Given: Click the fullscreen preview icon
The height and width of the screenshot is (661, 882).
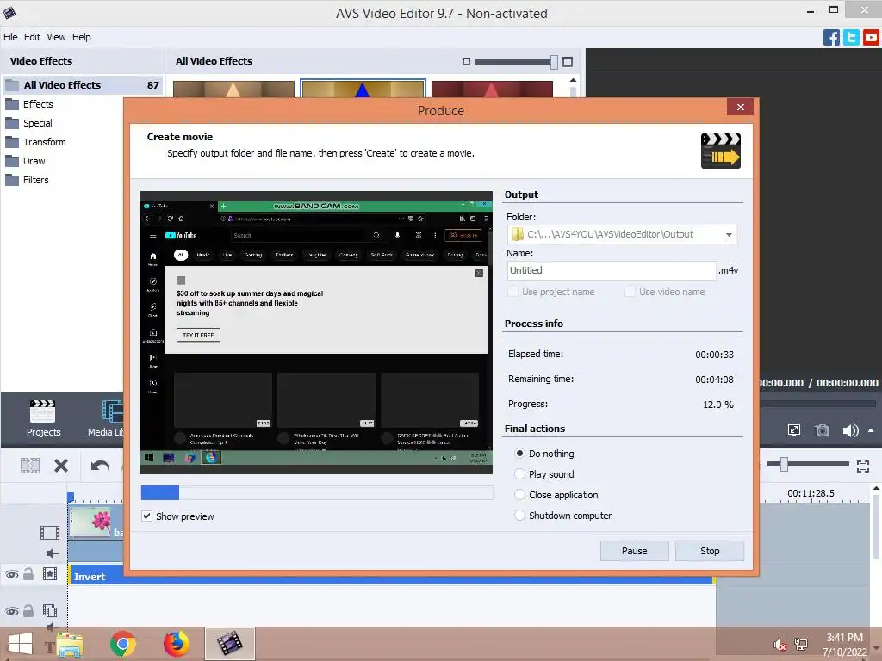Looking at the screenshot, I should 793,430.
